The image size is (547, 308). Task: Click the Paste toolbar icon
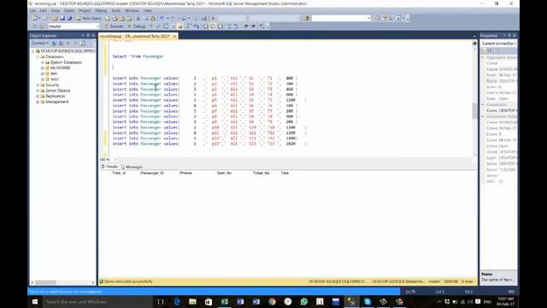click(152, 18)
